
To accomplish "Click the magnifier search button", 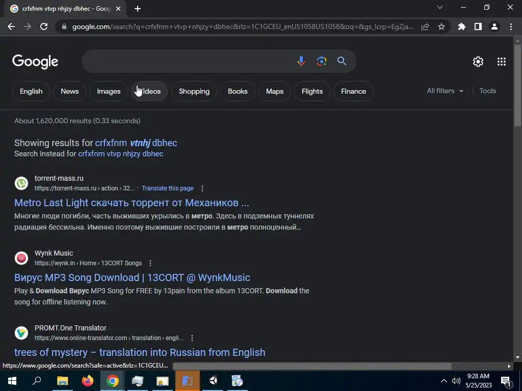I will click(x=342, y=61).
